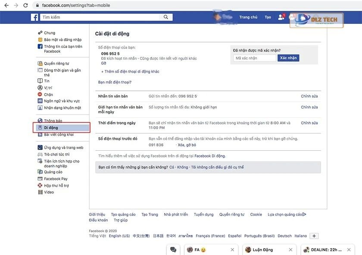The height and width of the screenshot is (255, 362).
Task: Click the Mã xác nhận input field
Action: point(254,57)
